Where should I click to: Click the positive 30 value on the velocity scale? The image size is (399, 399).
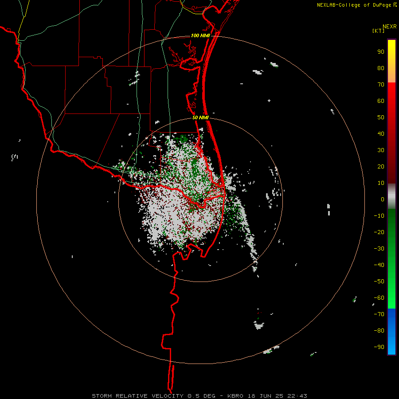(381, 150)
